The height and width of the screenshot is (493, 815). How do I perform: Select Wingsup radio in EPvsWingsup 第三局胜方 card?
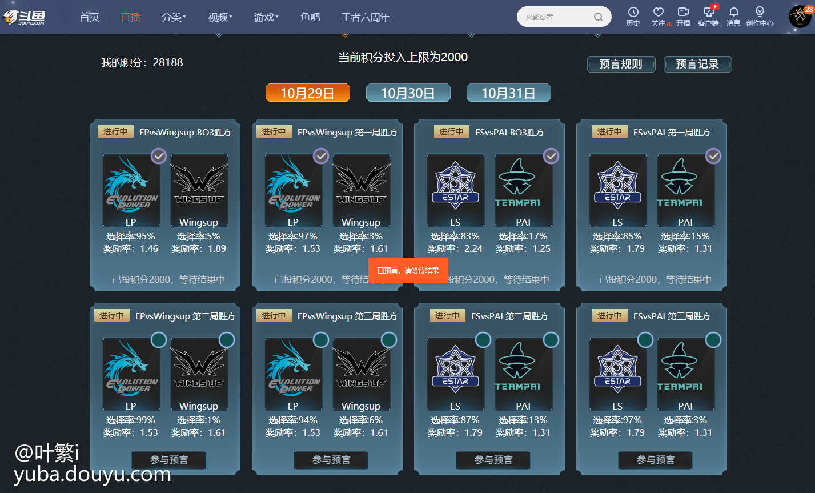[389, 340]
